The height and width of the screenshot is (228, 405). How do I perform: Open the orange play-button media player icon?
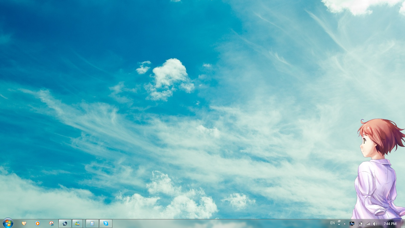[38, 224]
